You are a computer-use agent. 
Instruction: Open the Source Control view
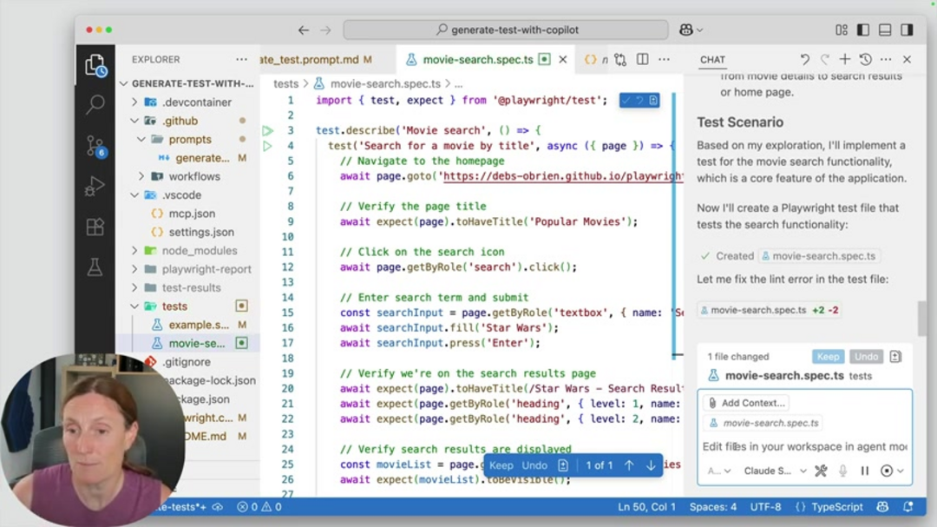tap(95, 146)
